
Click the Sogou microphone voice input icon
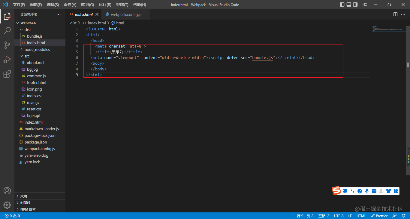tap(367, 191)
